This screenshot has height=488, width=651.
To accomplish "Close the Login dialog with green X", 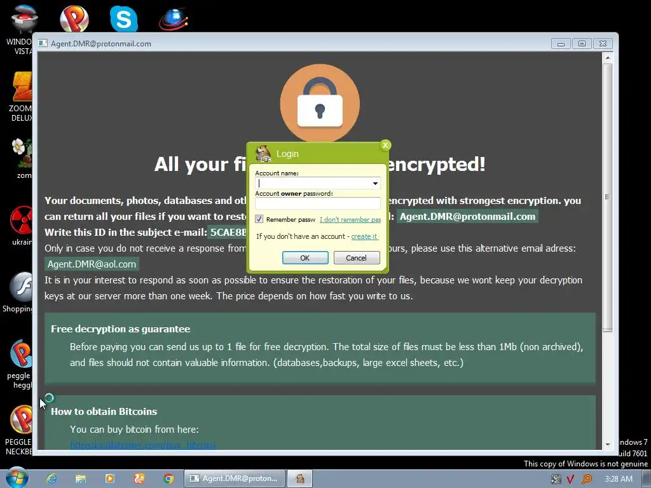I will 385,145.
